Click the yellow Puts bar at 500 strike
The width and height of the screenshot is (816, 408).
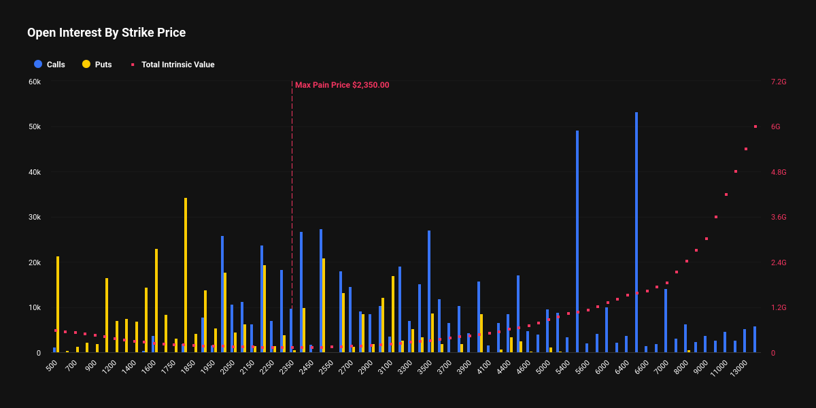(58, 305)
